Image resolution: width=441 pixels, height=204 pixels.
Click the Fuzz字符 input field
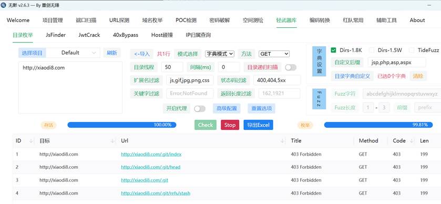click(x=402, y=94)
